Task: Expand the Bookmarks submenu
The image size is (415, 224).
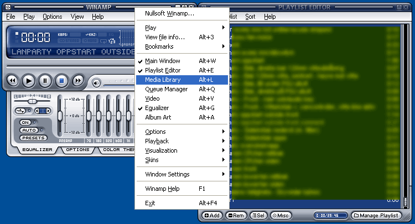Action: [x=182, y=46]
